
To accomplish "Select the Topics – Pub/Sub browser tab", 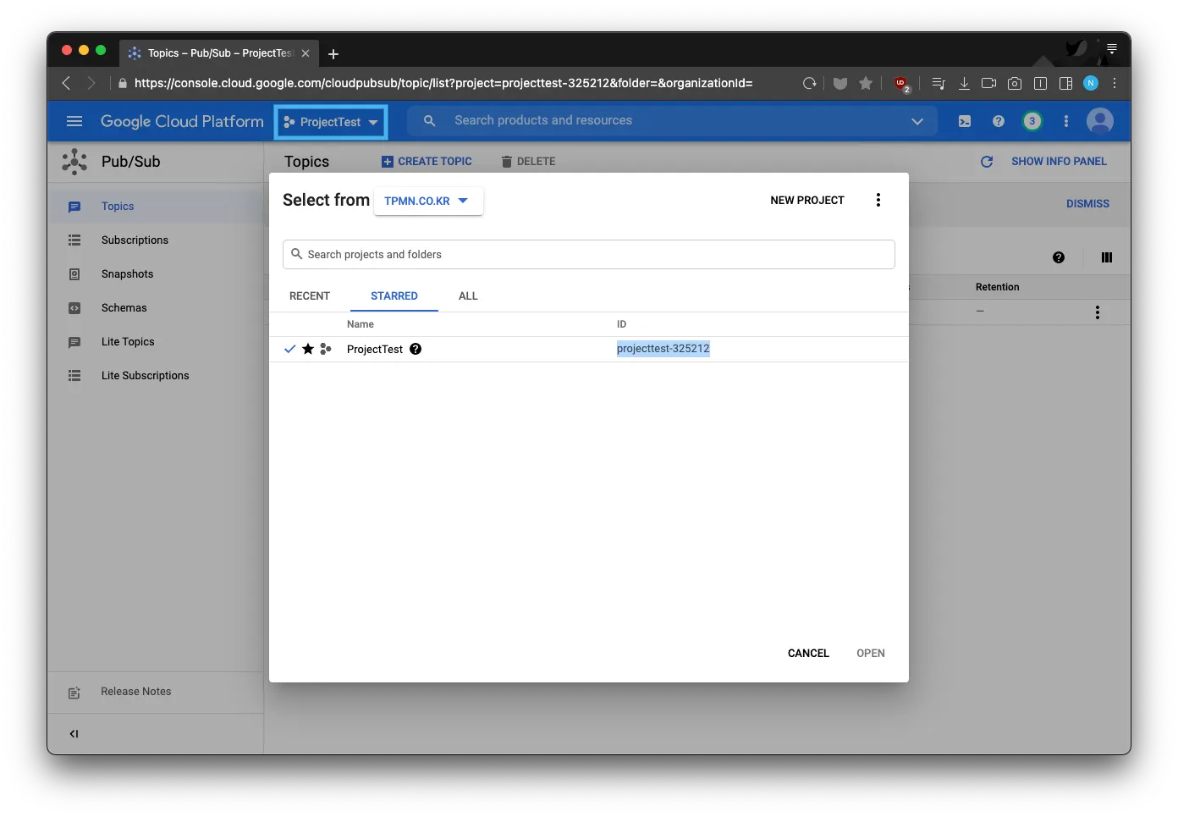I will tap(218, 53).
